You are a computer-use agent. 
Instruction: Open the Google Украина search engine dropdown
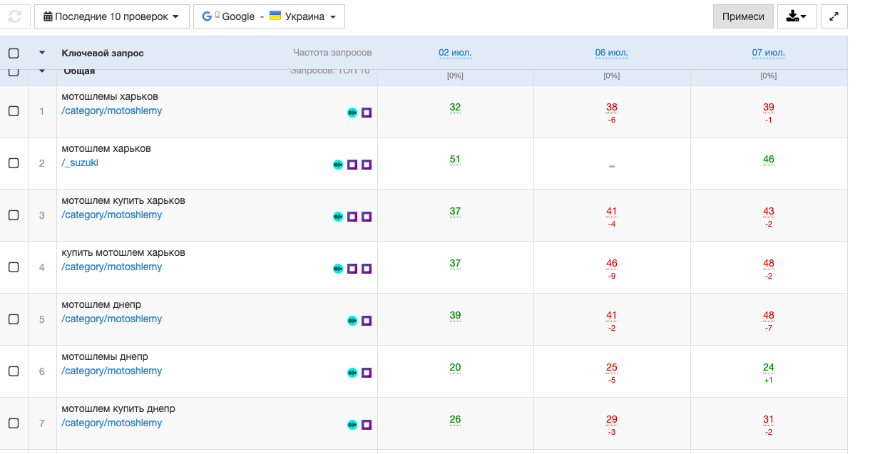pos(269,16)
